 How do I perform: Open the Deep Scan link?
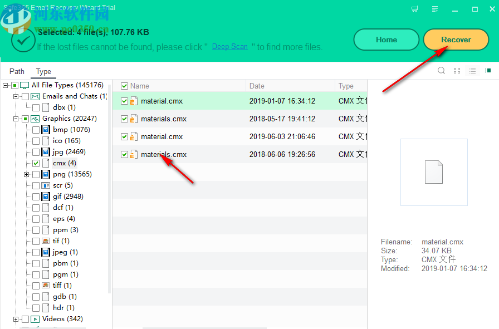click(x=229, y=47)
